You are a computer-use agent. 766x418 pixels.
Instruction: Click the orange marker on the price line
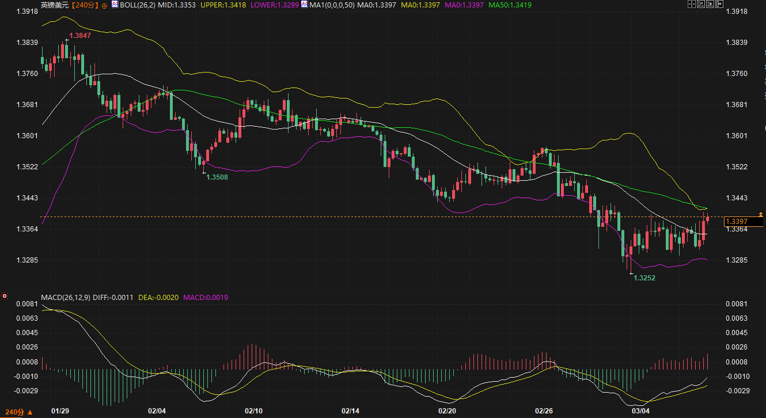(x=761, y=214)
